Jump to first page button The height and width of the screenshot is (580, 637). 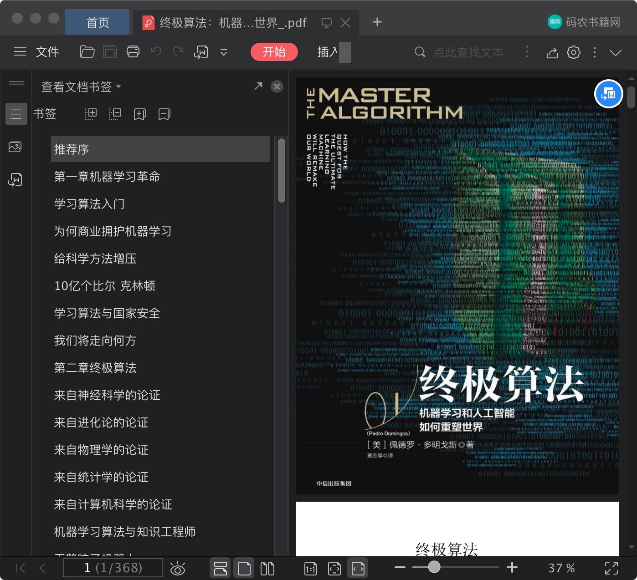21,568
